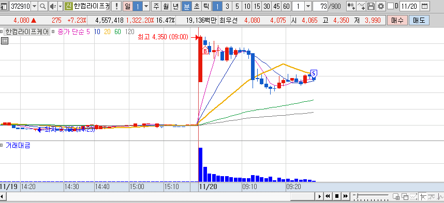Click the 120 moving average legend
444x203 pixels.
[x=129, y=32]
